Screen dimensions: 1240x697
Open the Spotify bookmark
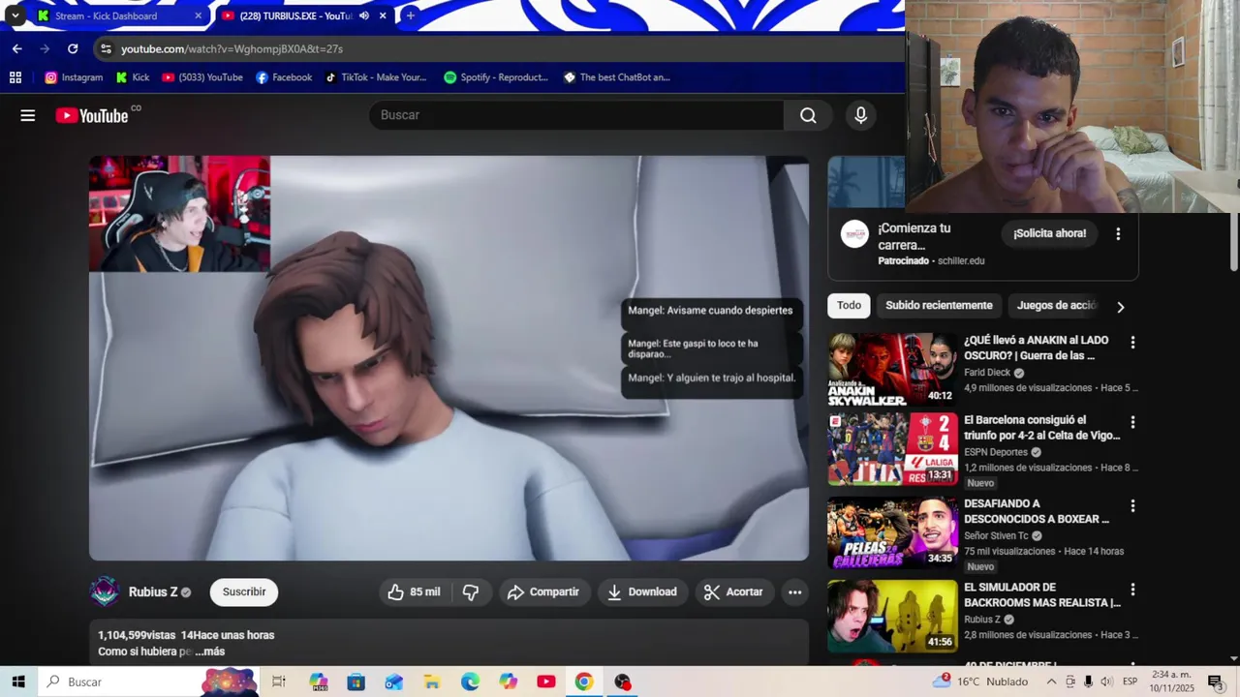(496, 77)
